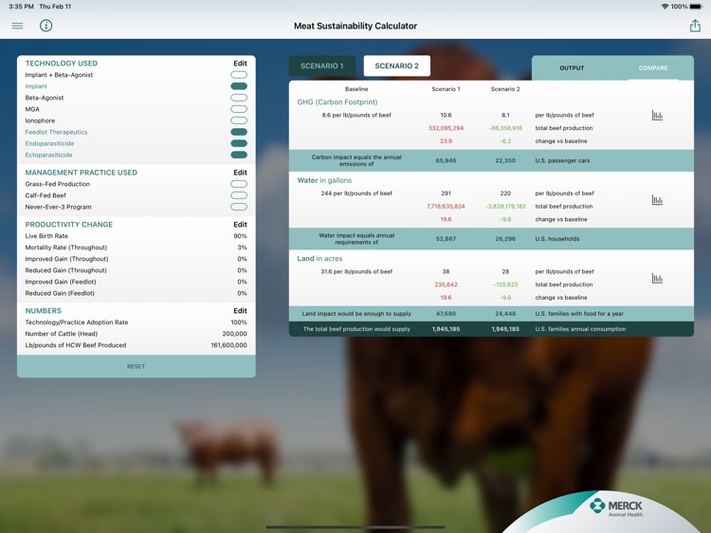Image resolution: width=711 pixels, height=533 pixels.
Task: Enable the Beta-Agonist toggle
Action: point(239,98)
